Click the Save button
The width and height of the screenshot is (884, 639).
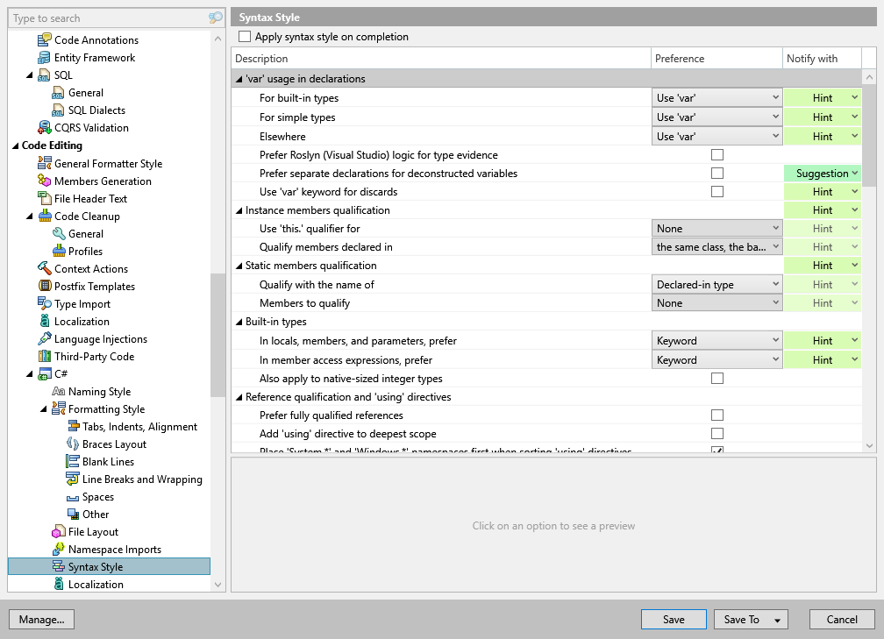673,619
